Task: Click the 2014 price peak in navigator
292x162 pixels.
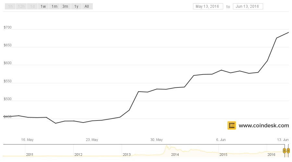Action: pos(166,145)
